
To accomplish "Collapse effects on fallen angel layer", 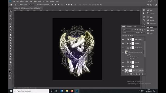I will click(144, 52).
